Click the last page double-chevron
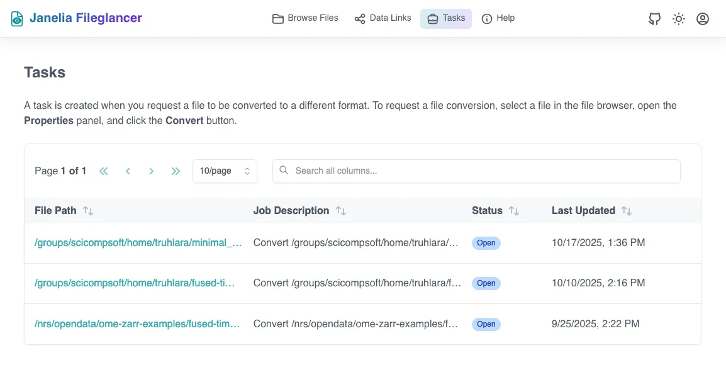This screenshot has width=726, height=382. 176,171
